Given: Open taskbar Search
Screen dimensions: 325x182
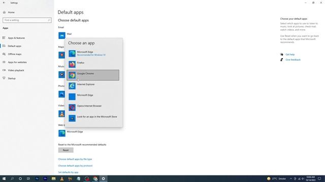Looking at the screenshot, I should point(12,178).
